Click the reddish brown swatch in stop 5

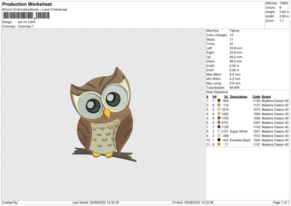click(x=219, y=118)
